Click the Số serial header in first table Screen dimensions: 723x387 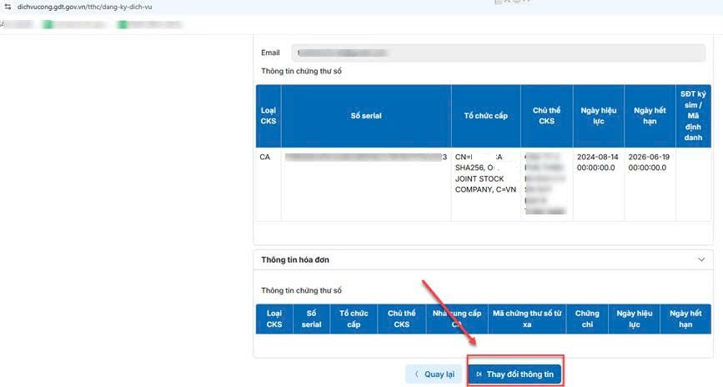[366, 116]
